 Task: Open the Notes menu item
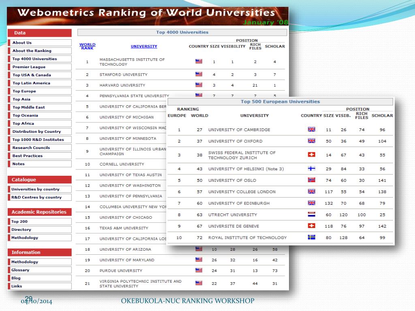pyautogui.click(x=40, y=164)
